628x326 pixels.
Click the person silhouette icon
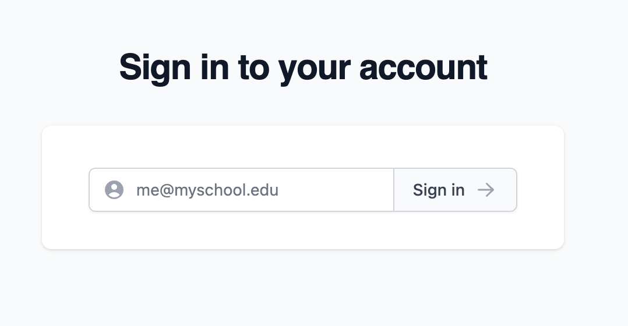pos(114,190)
